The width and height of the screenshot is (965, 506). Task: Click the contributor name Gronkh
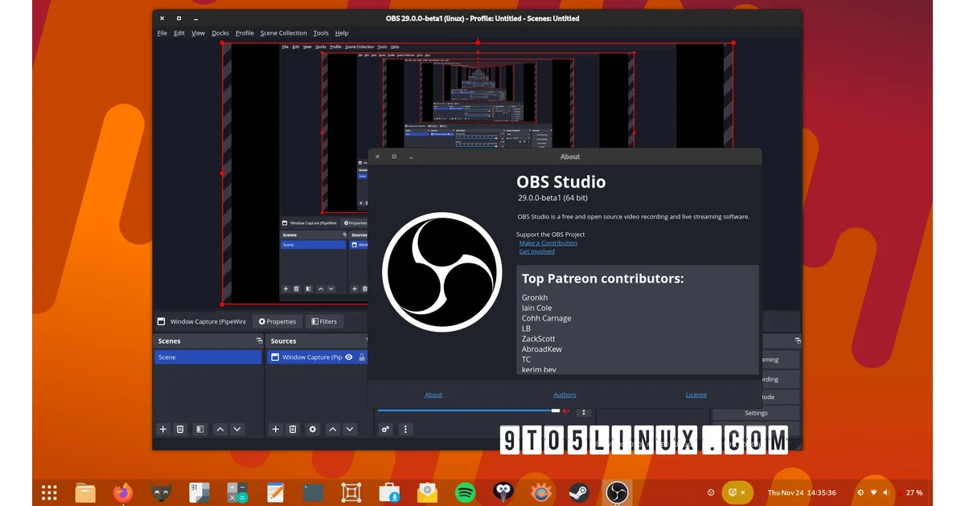click(x=535, y=298)
